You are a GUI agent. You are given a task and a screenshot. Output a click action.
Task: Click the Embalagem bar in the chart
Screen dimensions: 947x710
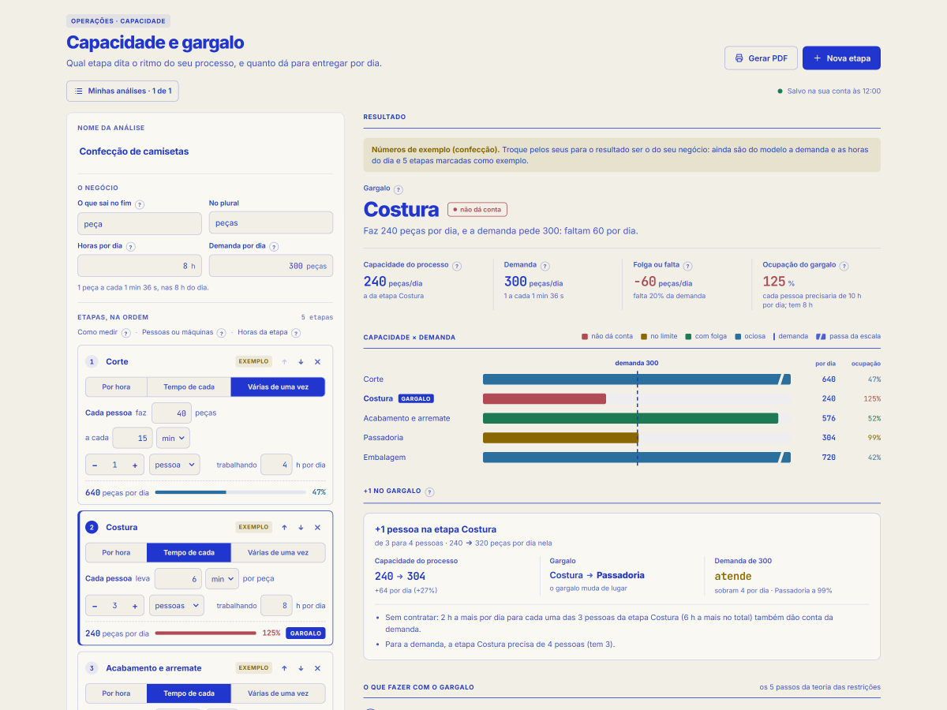636,458
